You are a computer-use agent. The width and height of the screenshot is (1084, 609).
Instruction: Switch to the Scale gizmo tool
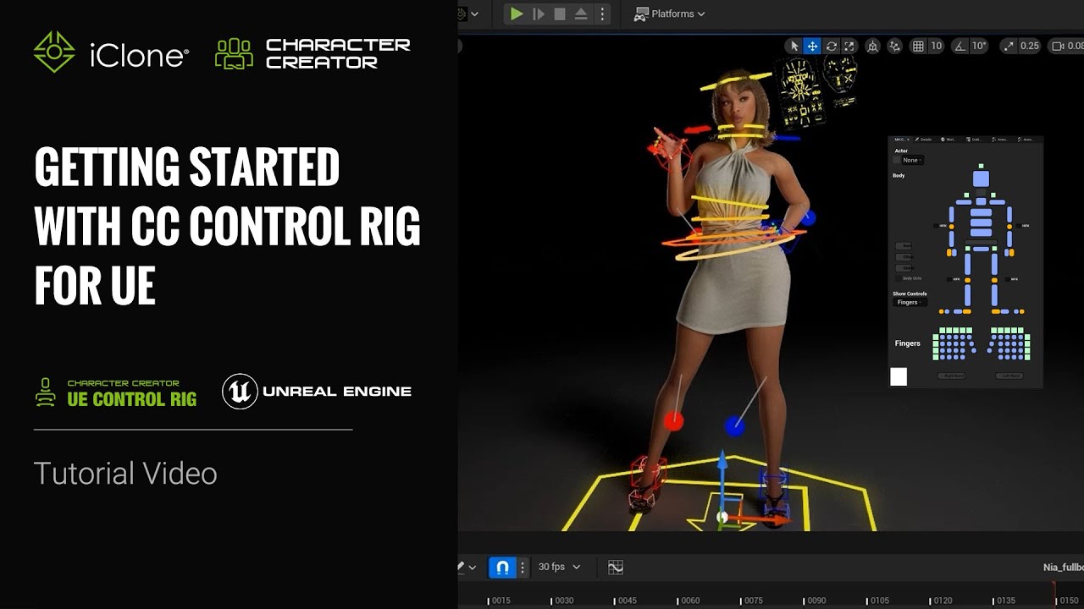(x=849, y=46)
